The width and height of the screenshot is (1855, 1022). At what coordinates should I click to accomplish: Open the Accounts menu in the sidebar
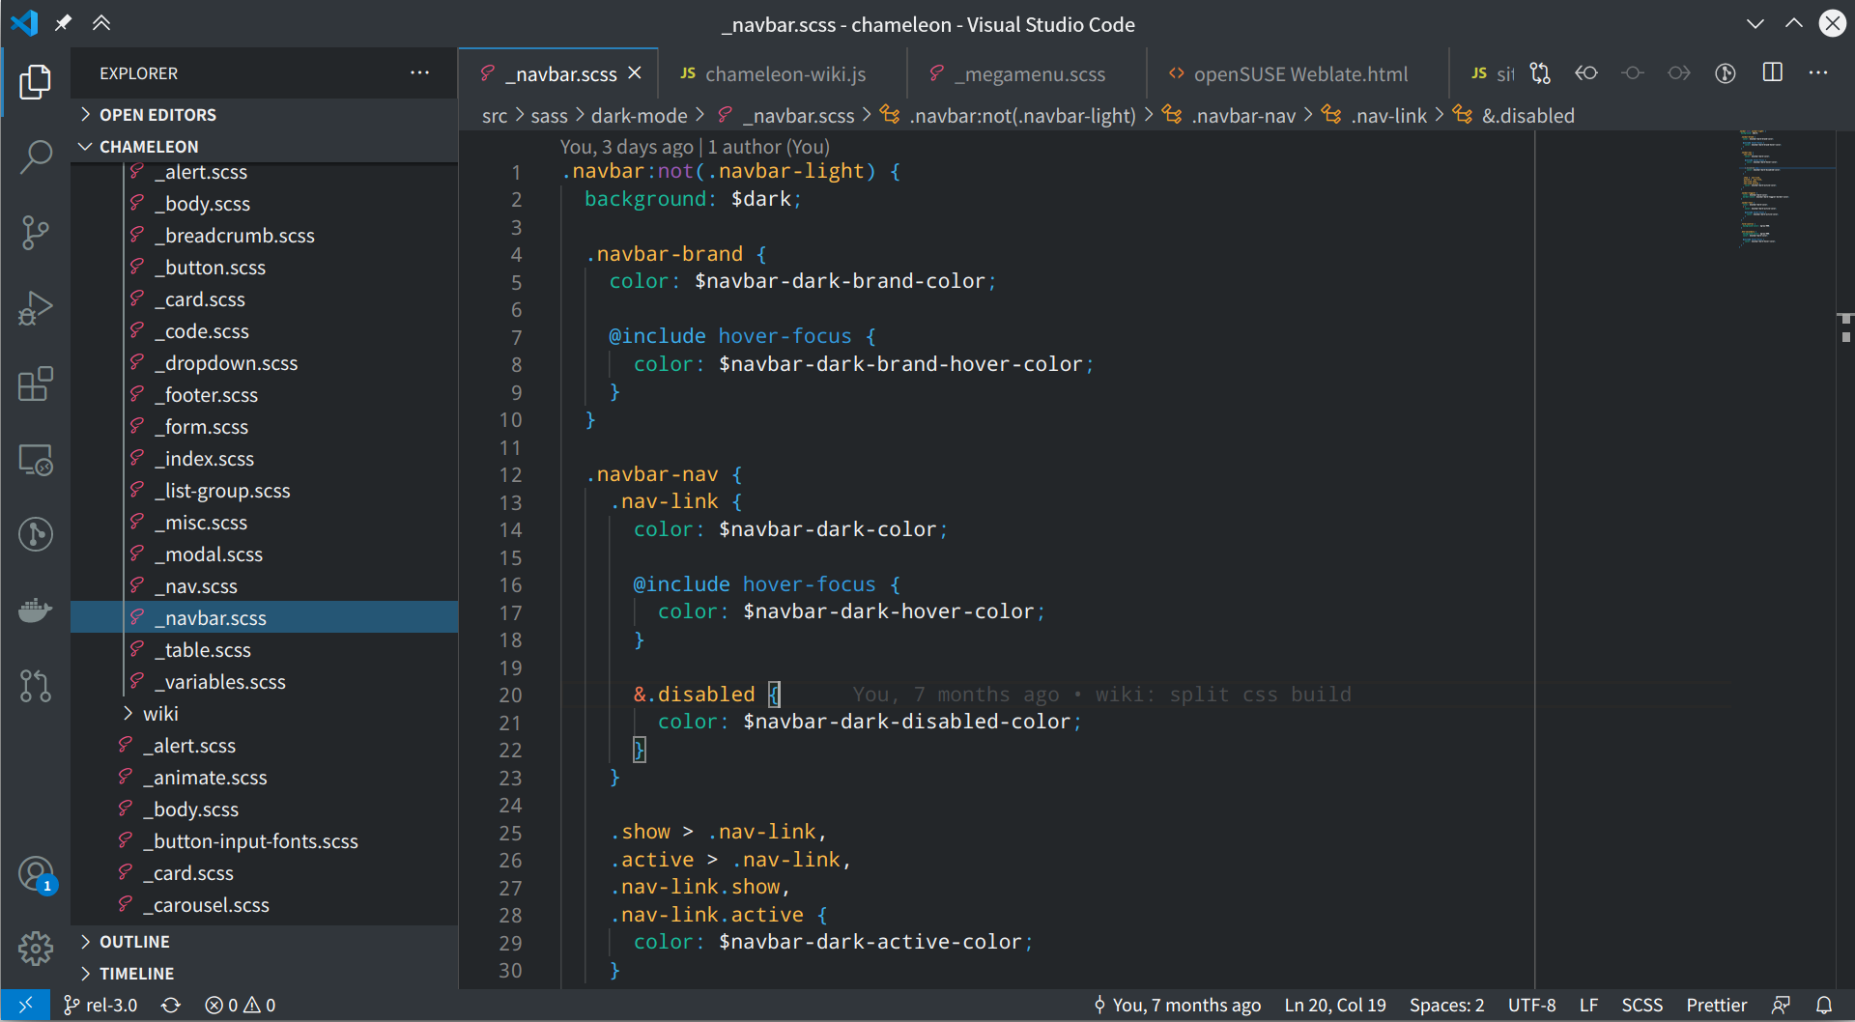pos(36,872)
